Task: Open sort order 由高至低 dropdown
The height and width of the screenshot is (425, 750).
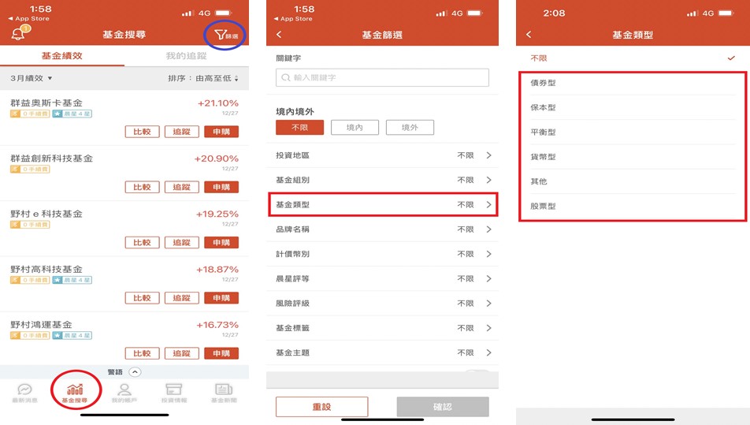Action: point(203,79)
